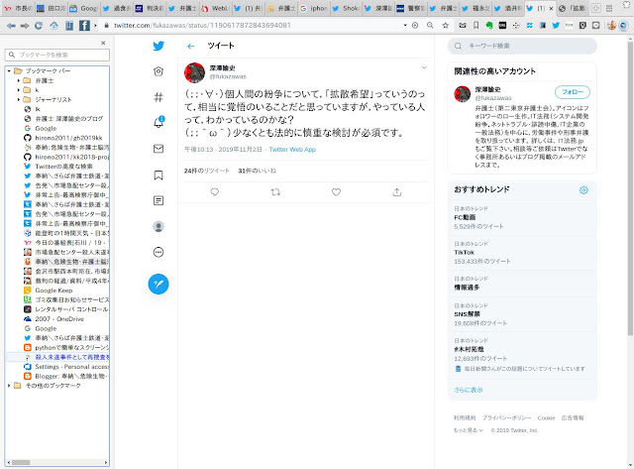Open Messages envelope icon
Image resolution: width=634 pixels, height=469 pixels.
pos(158,149)
